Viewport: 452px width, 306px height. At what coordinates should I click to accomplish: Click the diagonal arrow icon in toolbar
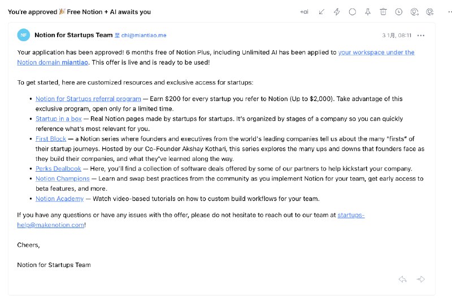point(321,12)
